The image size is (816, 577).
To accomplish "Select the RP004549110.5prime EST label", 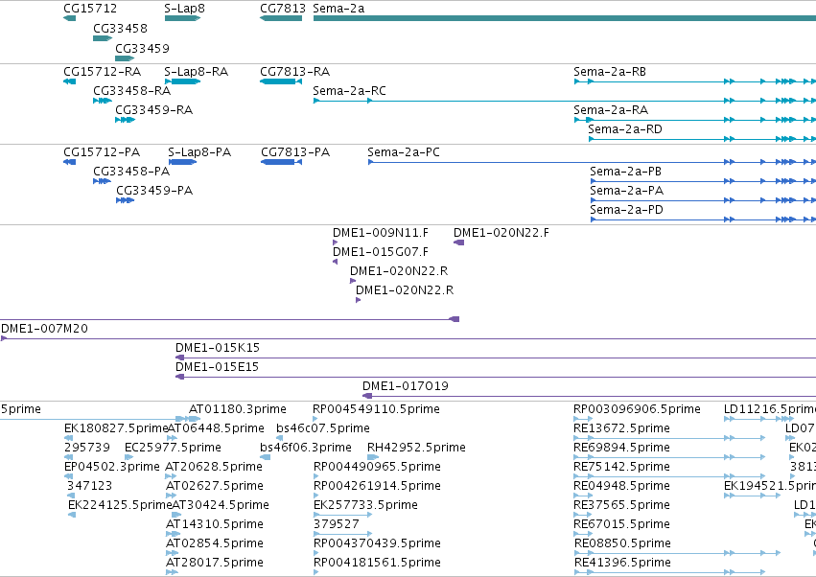I will click(376, 409).
